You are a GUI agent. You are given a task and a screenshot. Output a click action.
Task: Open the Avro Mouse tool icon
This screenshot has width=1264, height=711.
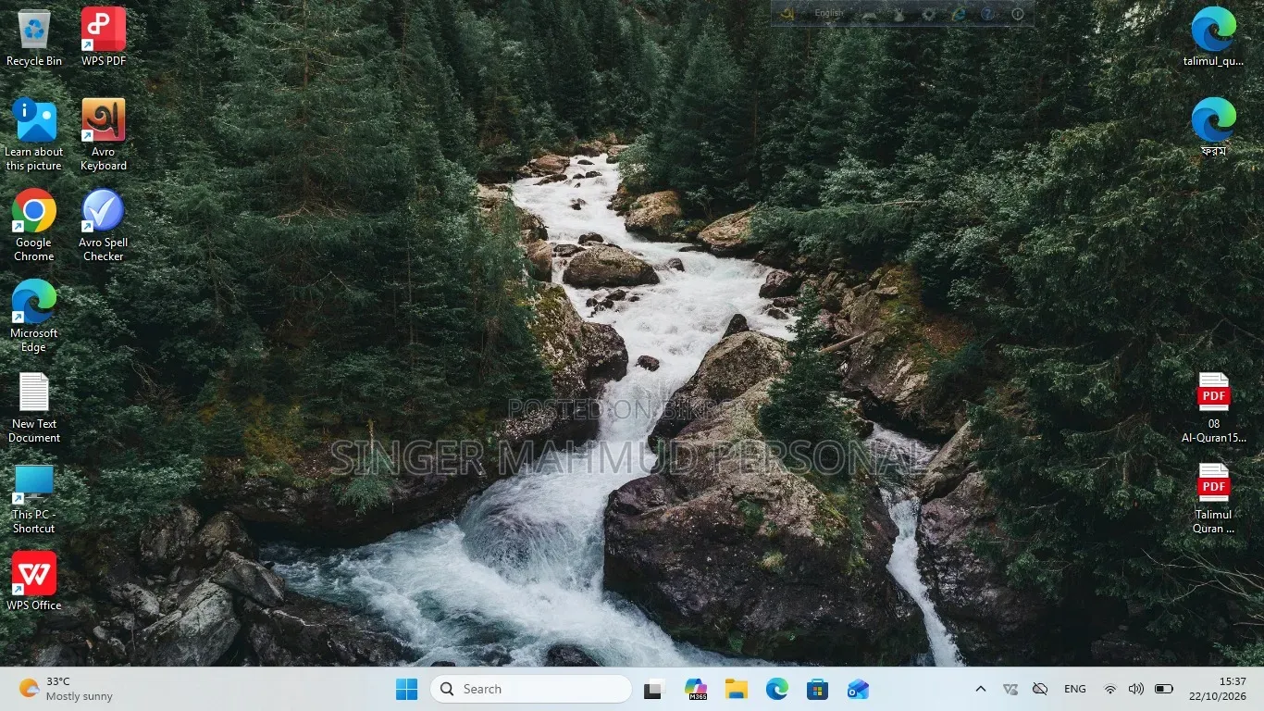click(x=898, y=14)
